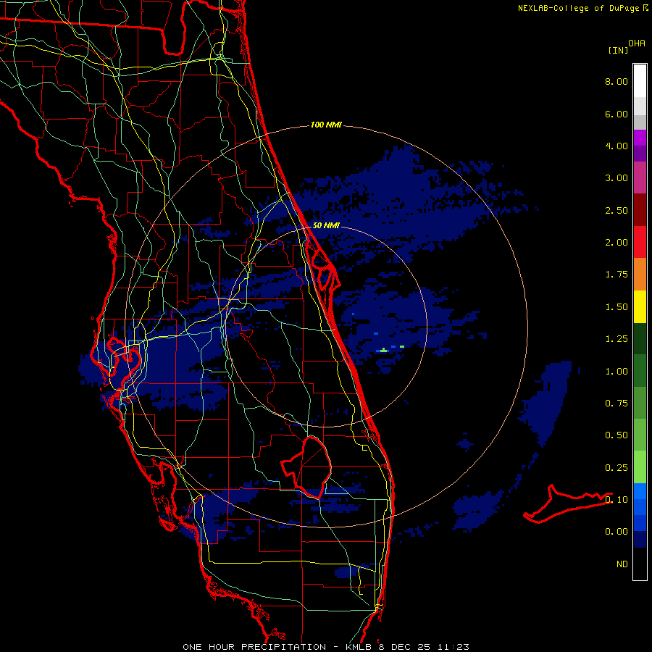Pick the yellow swatch beside 1.50
652x652 pixels.
tap(640, 306)
